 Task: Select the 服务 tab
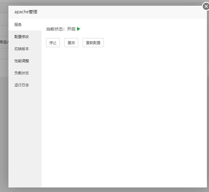18,24
